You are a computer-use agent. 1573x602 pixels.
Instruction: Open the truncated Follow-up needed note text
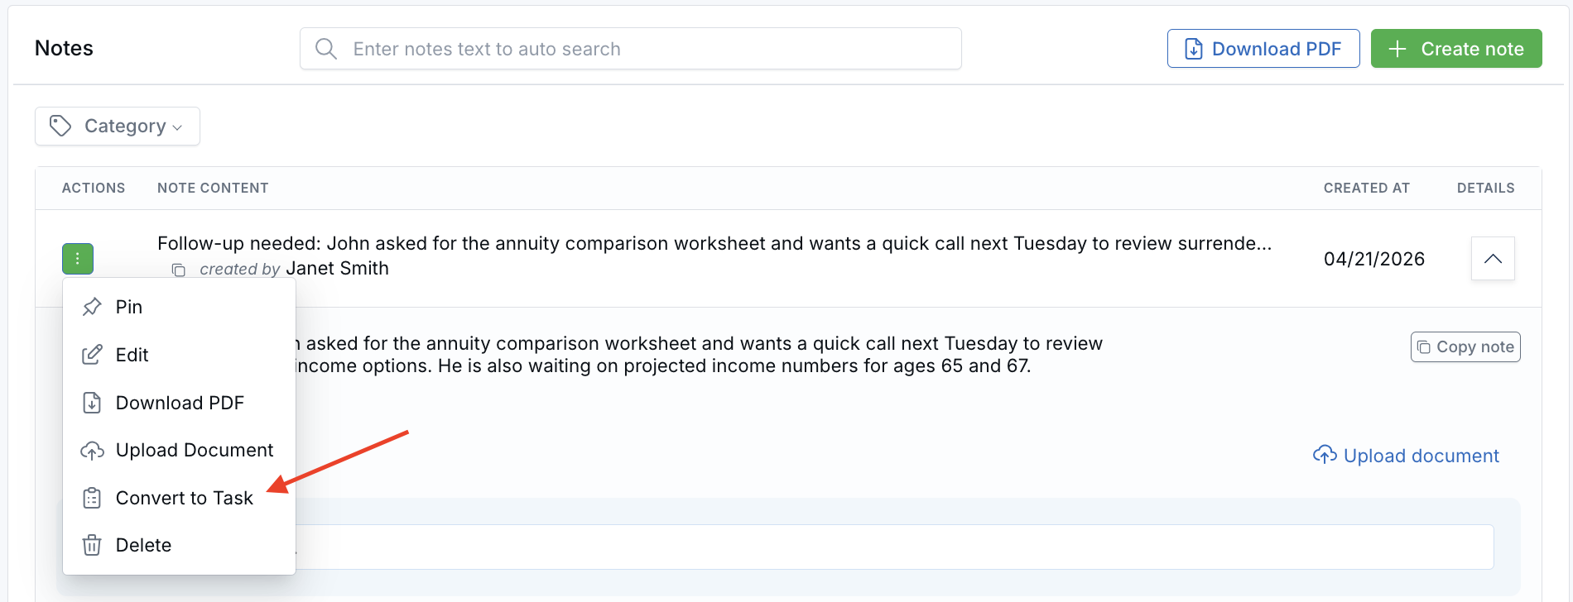[x=714, y=243]
